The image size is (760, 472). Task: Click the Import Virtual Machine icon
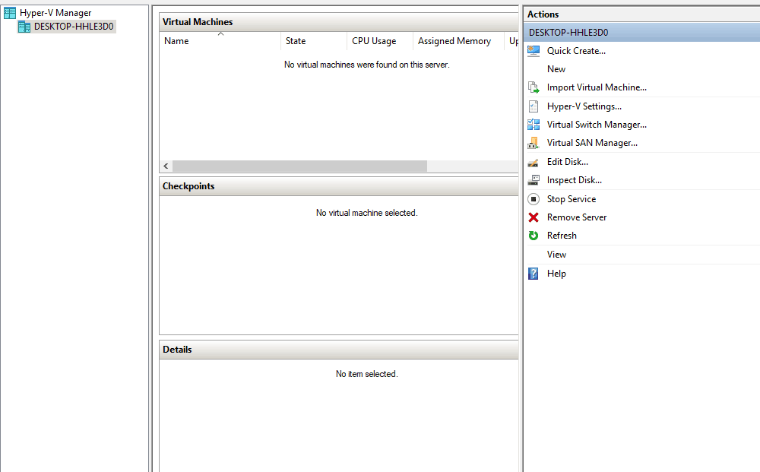[534, 87]
